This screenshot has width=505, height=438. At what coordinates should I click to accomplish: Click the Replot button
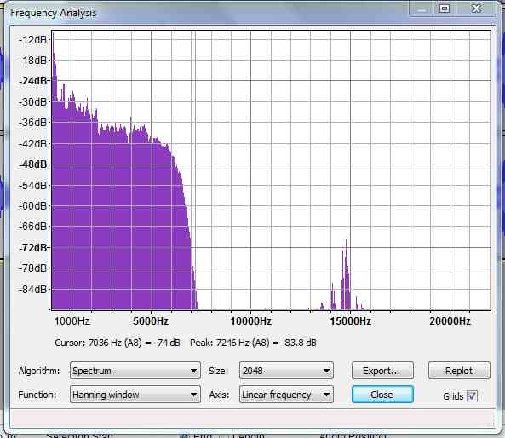pos(459,371)
